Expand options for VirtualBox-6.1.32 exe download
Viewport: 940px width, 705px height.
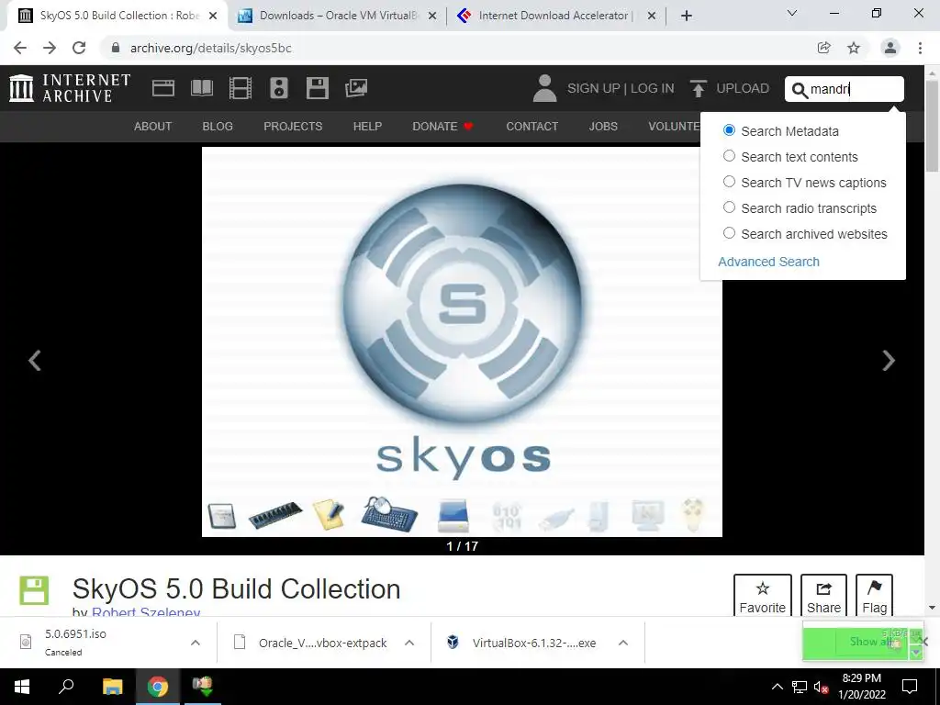623,643
